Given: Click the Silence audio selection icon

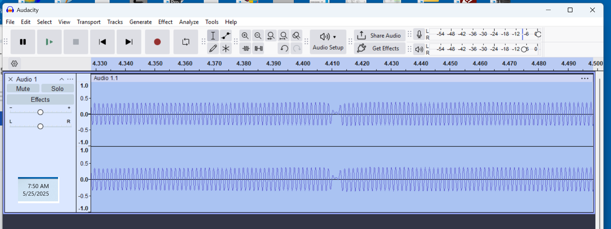Looking at the screenshot, I should 258,48.
